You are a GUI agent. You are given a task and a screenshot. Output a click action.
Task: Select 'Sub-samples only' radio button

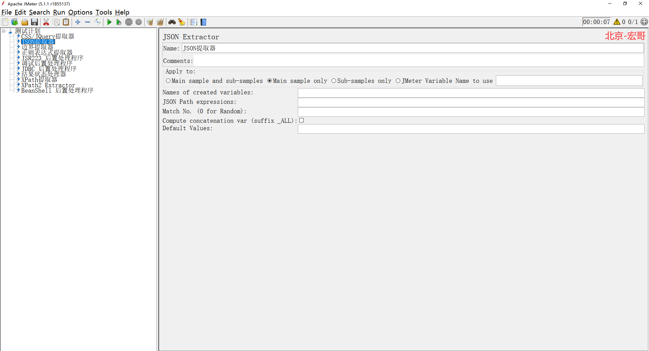[334, 81]
